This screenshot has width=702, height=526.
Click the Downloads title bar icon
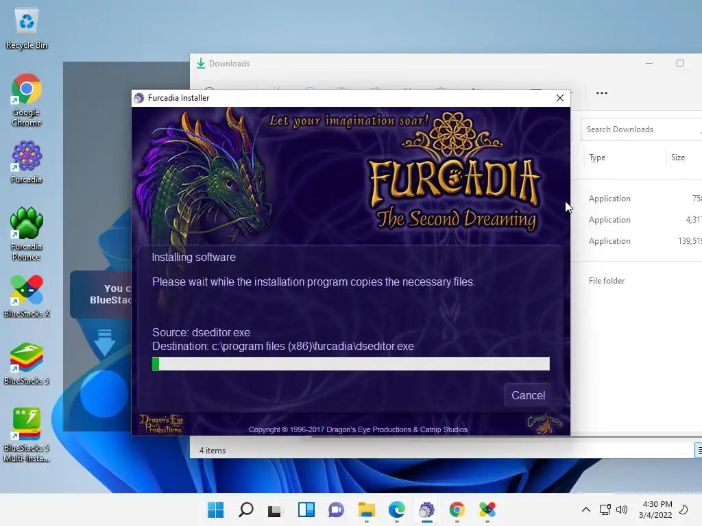201,64
